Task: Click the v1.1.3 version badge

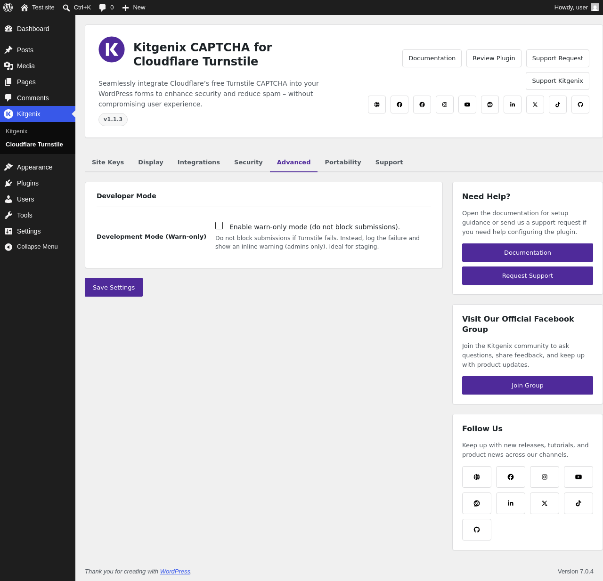Action: click(x=113, y=120)
